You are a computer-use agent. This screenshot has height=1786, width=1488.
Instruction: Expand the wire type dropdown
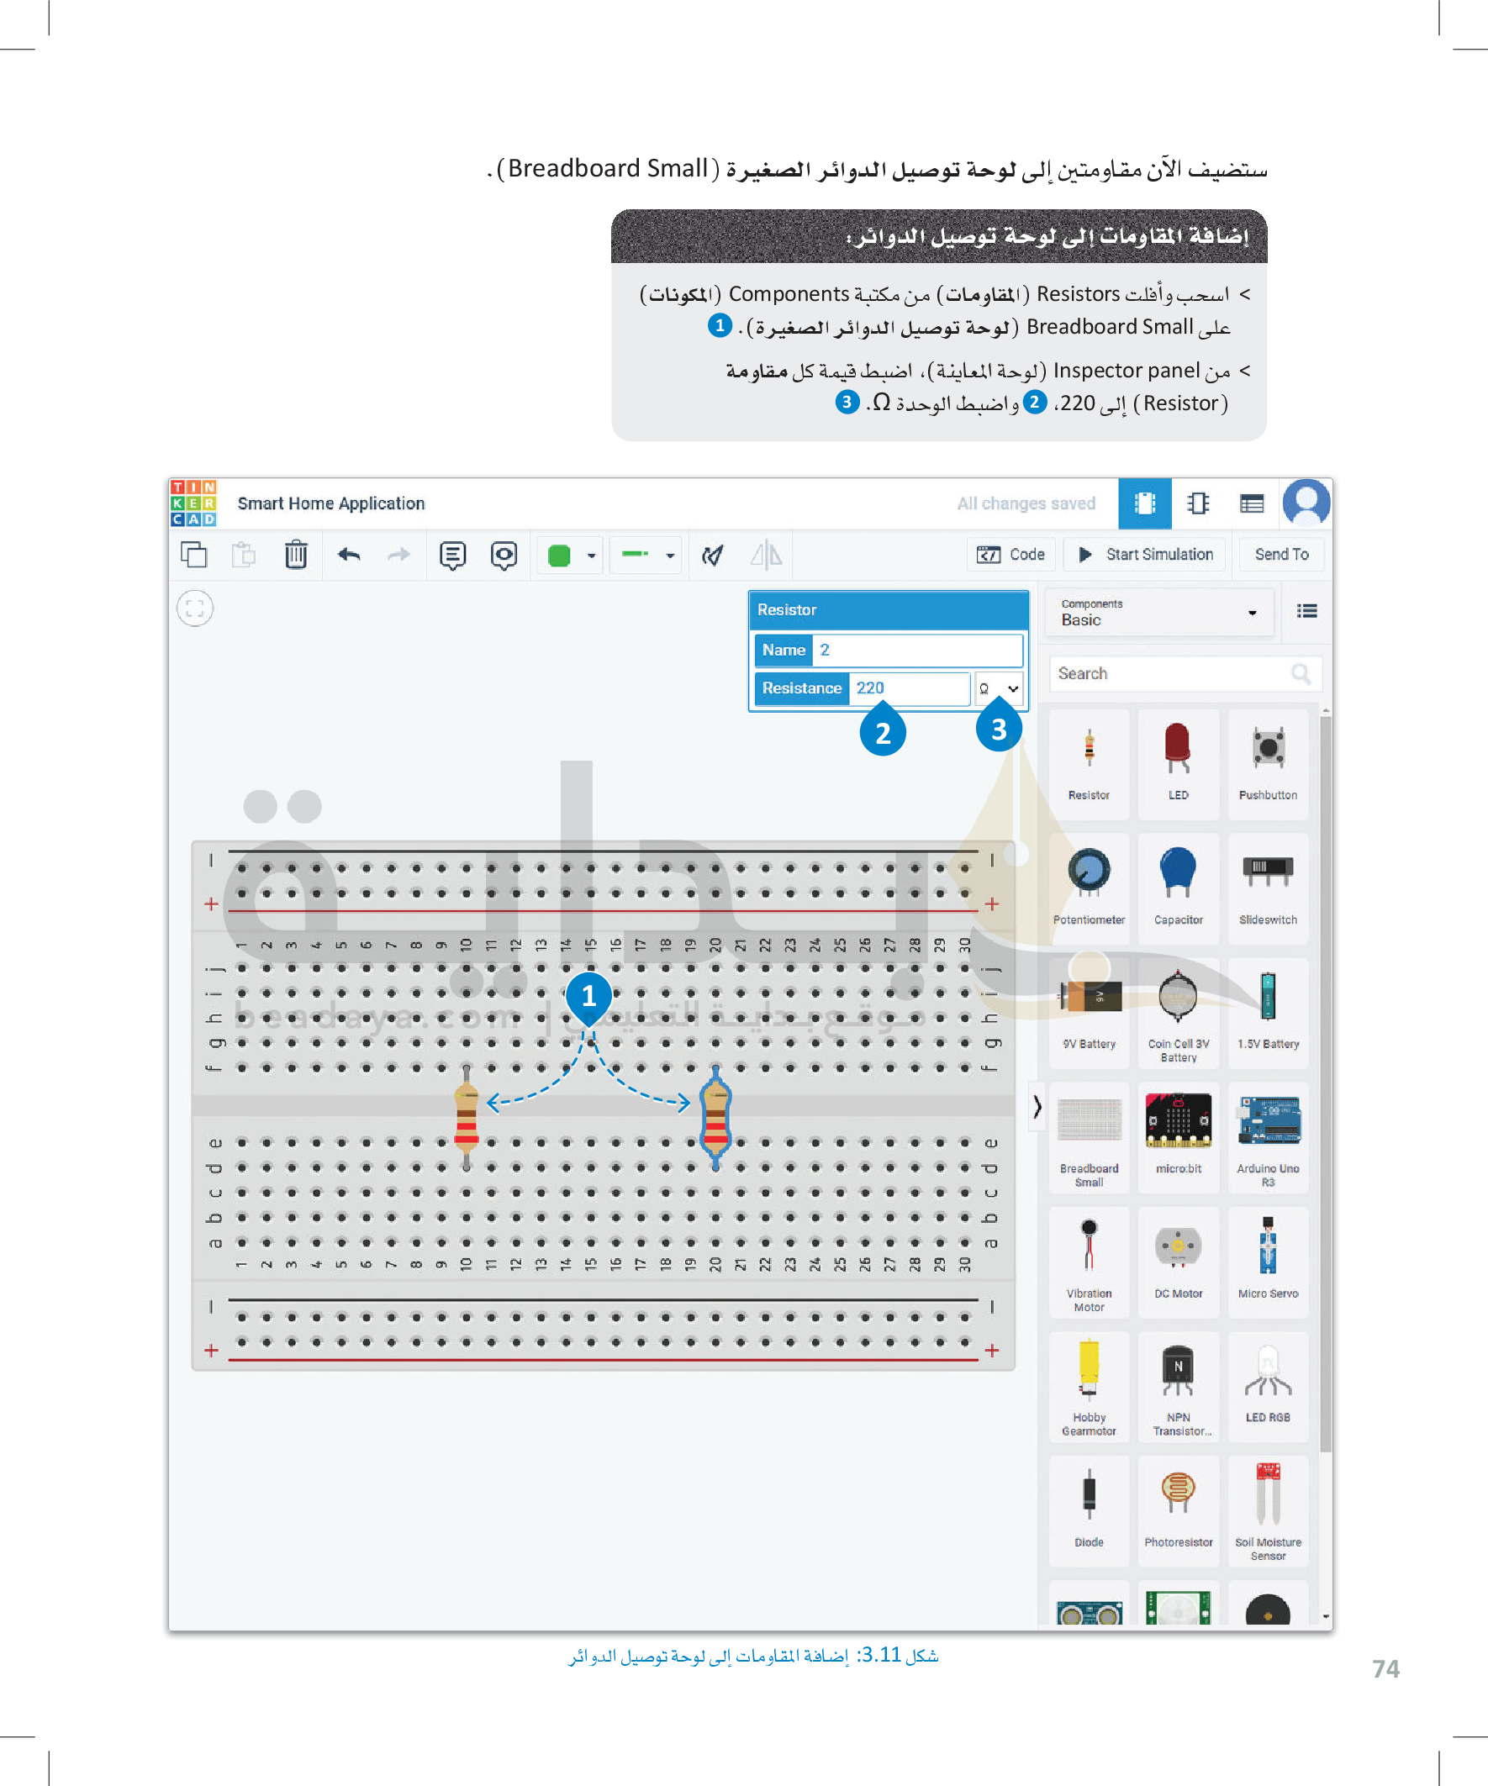[x=669, y=556]
